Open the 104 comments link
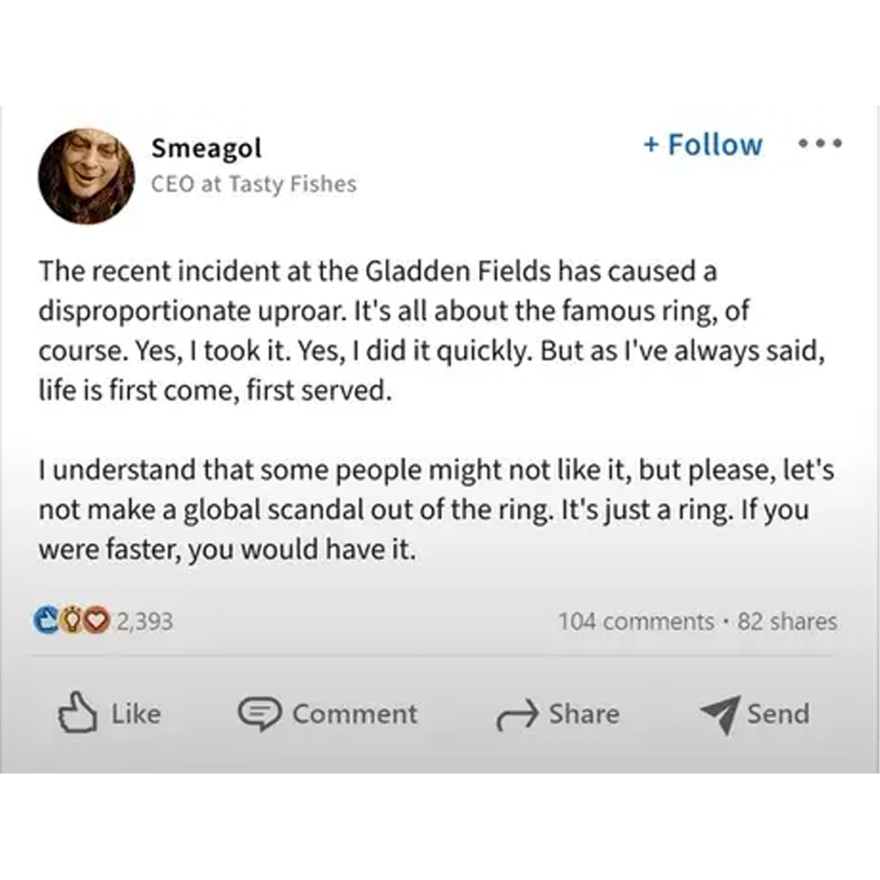Image resolution: width=880 pixels, height=880 pixels. click(635, 621)
